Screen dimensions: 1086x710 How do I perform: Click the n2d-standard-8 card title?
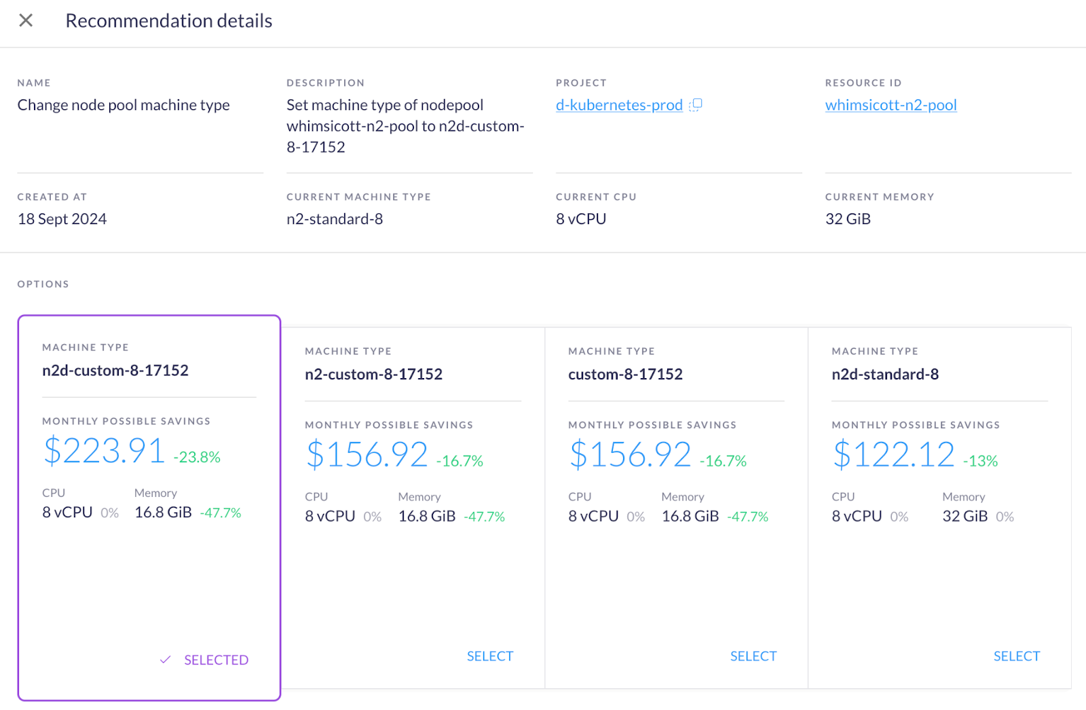885,375
